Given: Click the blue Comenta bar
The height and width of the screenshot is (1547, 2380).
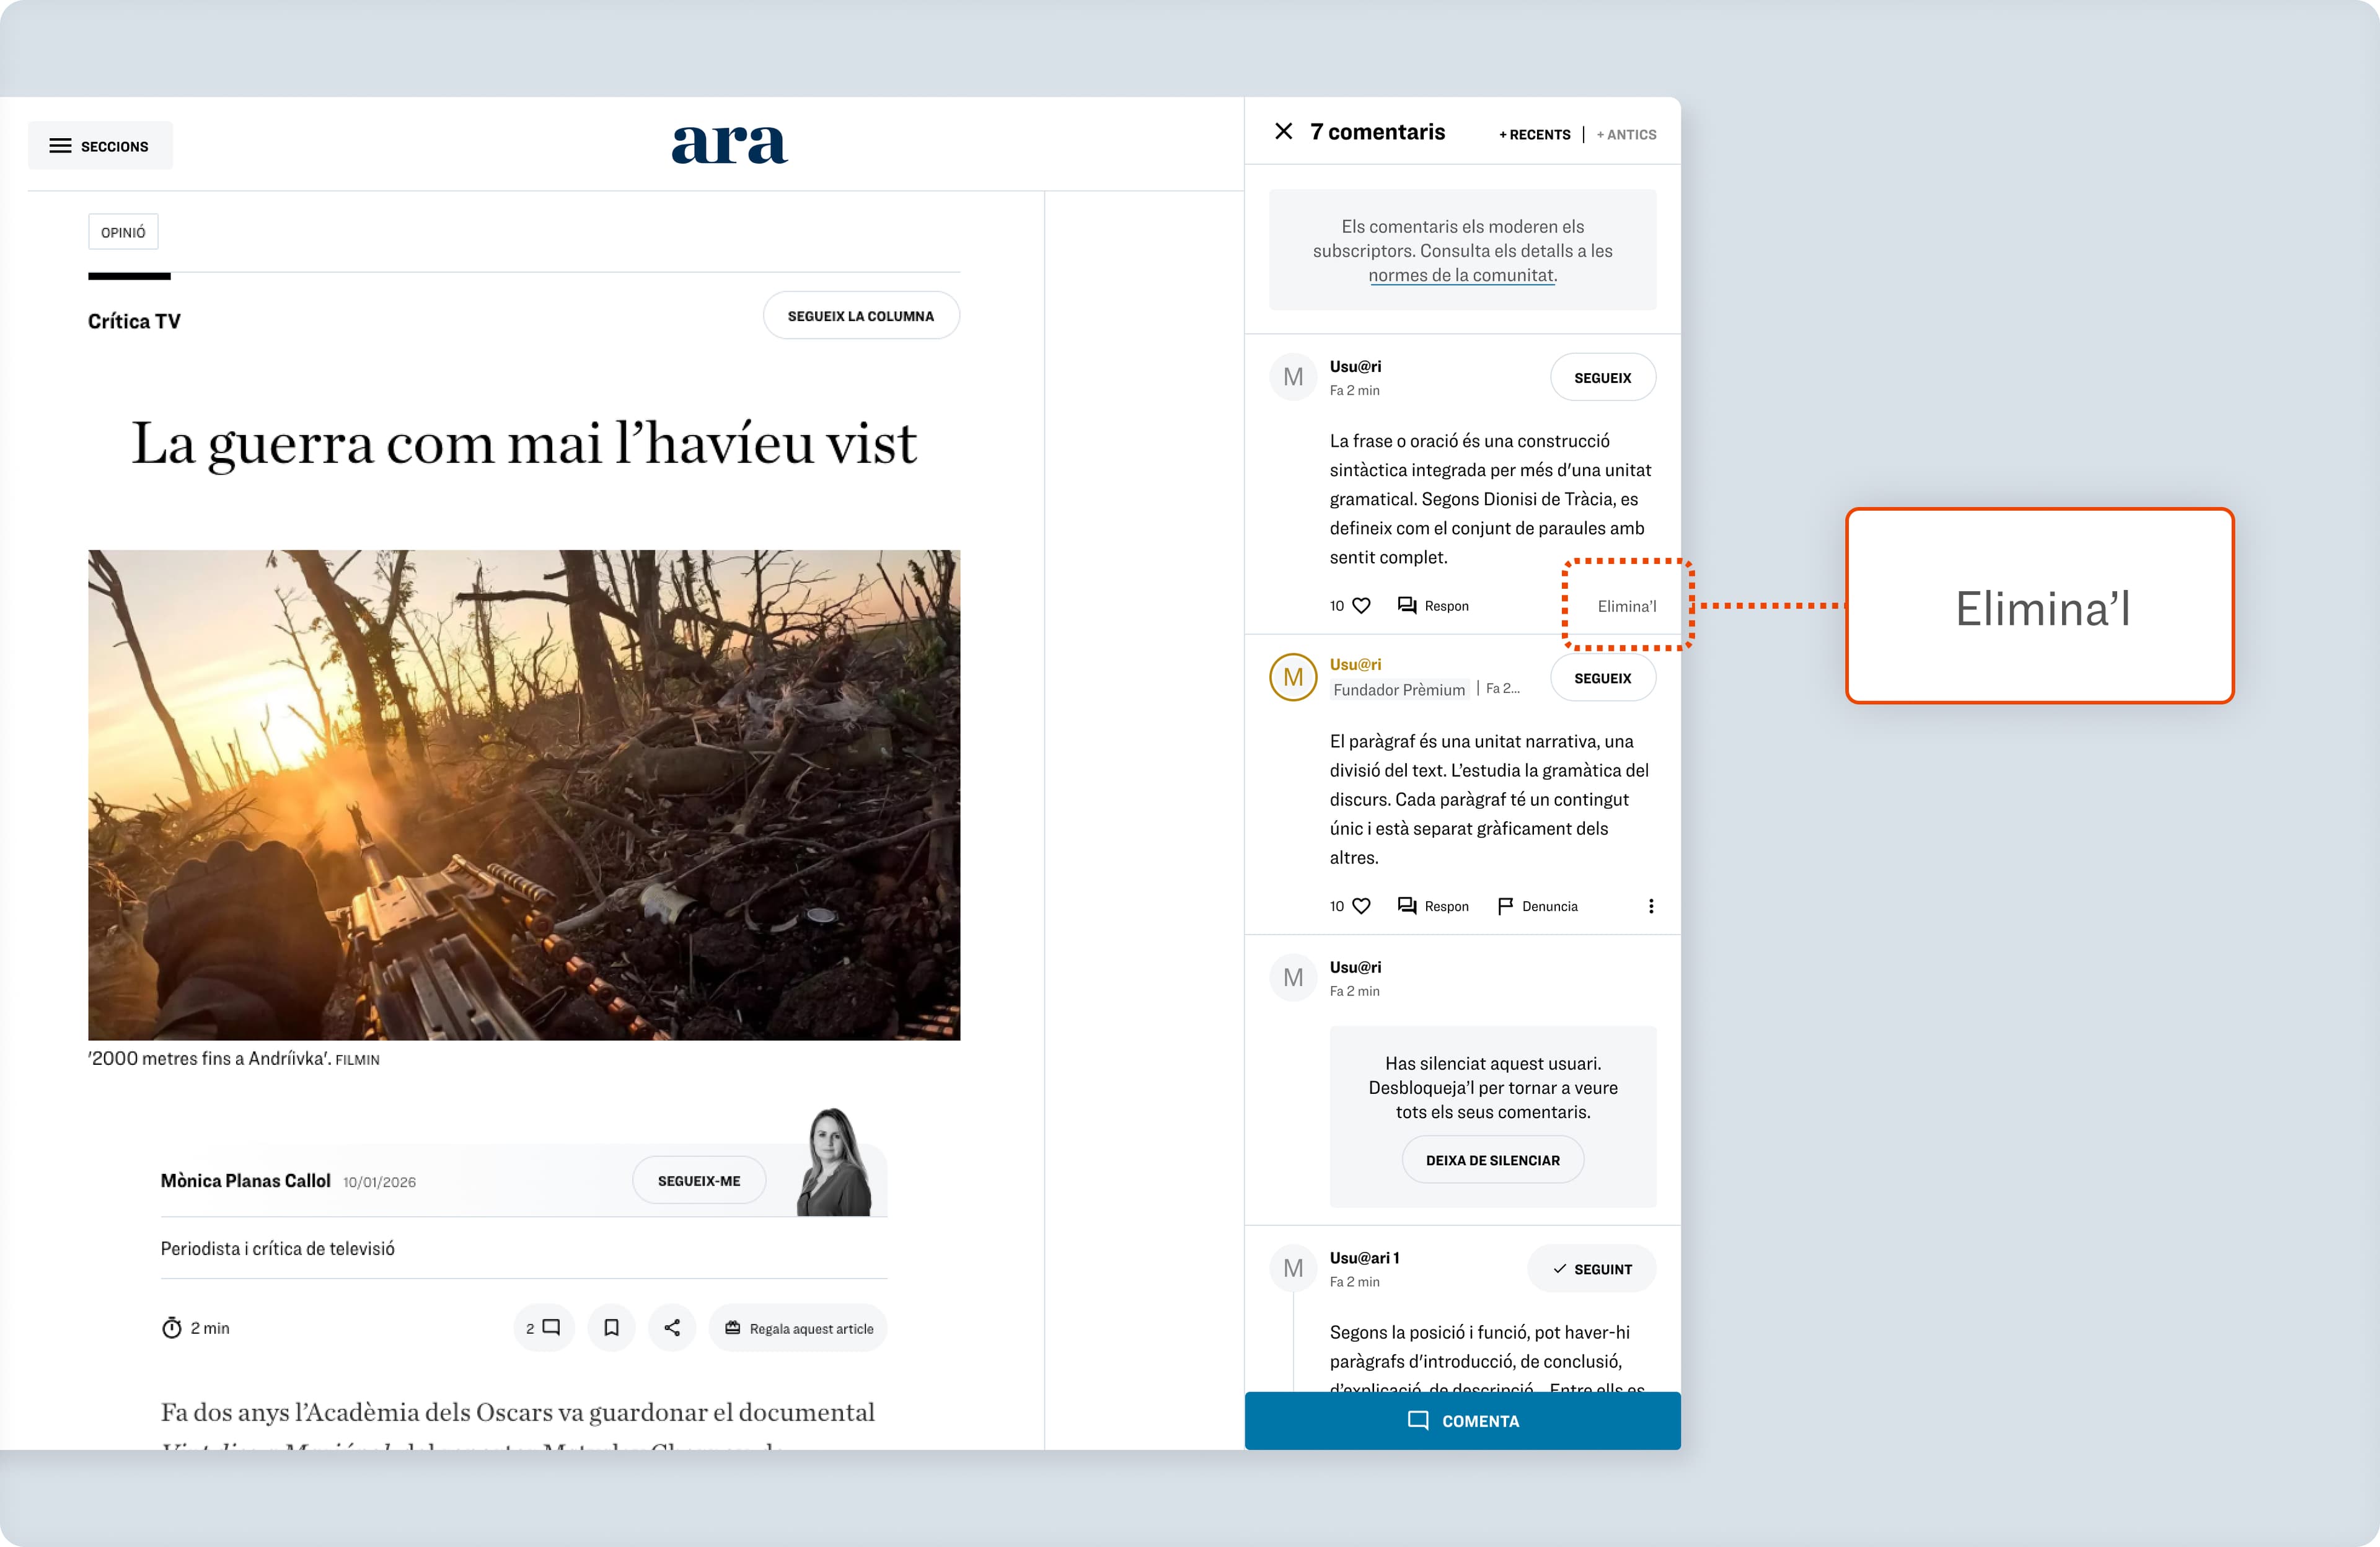Looking at the screenshot, I should pos(1462,1421).
